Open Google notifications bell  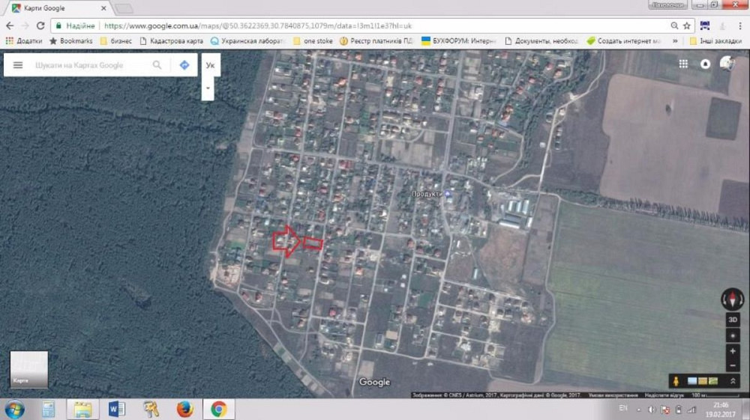(705, 64)
